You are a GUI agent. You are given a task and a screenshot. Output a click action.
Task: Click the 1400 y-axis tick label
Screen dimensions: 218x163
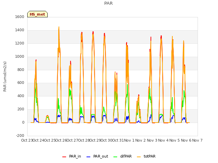point(20,30)
